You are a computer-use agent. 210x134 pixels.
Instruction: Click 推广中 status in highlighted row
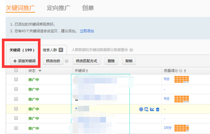[x=33, y=109]
